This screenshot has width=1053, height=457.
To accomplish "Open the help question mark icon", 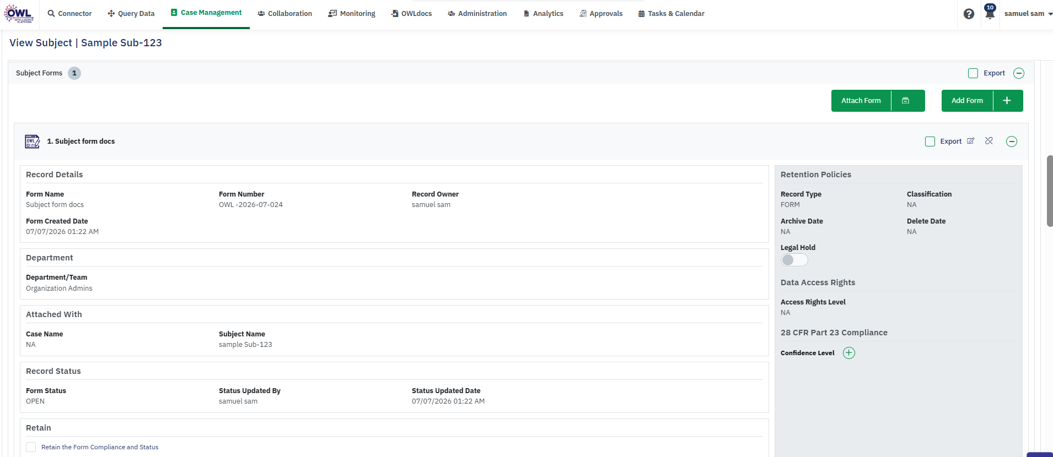I will pos(969,14).
